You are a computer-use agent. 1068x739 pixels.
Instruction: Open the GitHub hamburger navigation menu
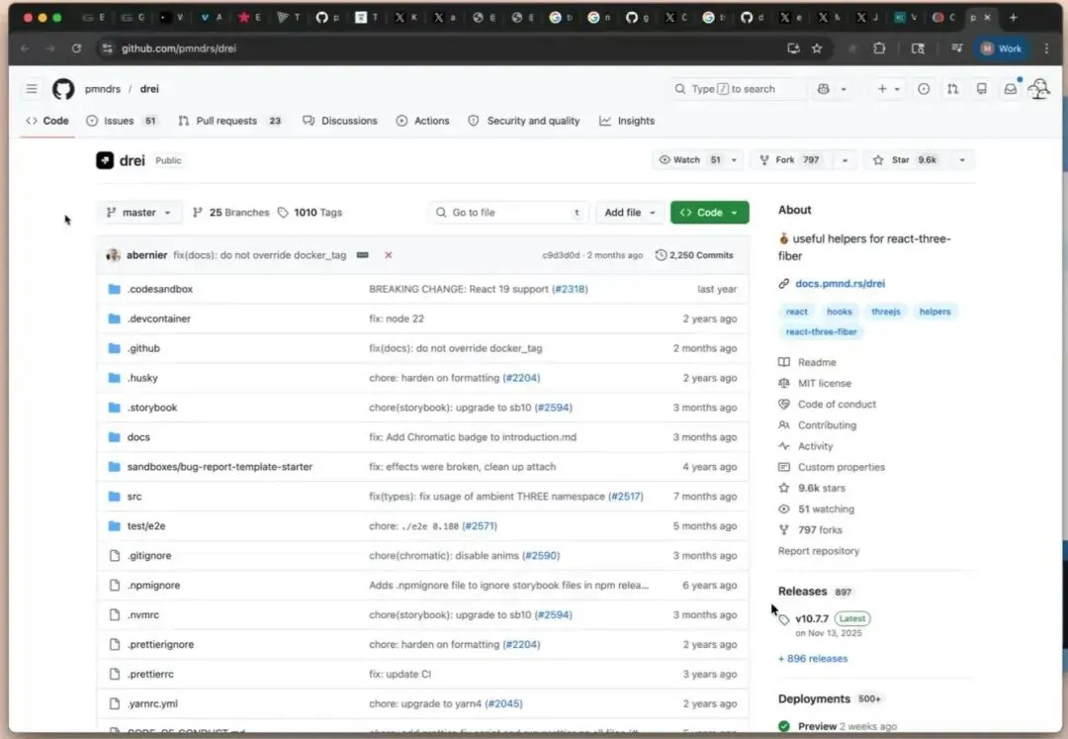(x=32, y=89)
